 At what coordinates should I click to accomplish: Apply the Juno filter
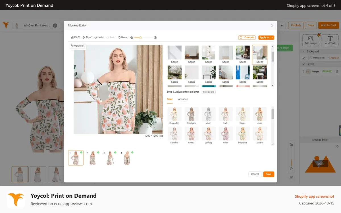pyautogui.click(x=259, y=116)
